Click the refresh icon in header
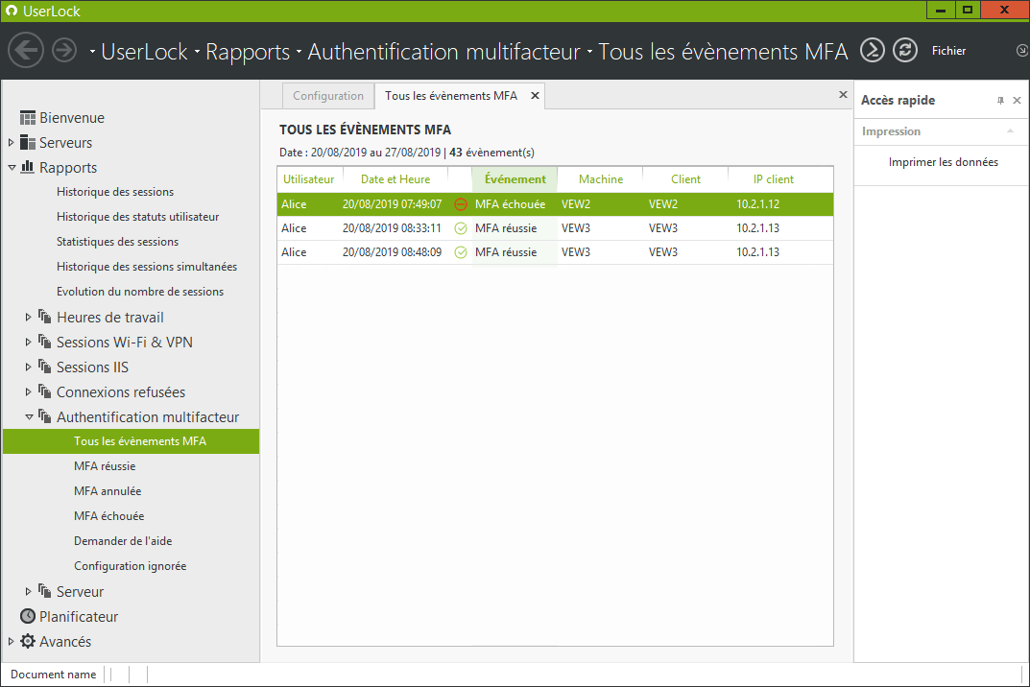The image size is (1030, 687). click(x=905, y=50)
